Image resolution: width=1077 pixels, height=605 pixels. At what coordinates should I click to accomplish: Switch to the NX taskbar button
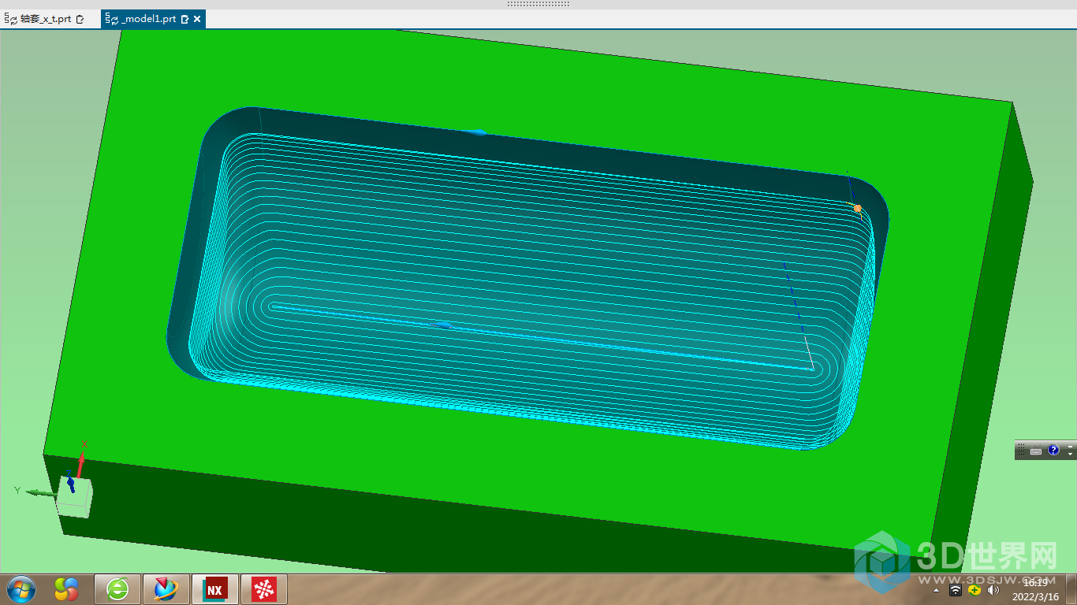[215, 589]
